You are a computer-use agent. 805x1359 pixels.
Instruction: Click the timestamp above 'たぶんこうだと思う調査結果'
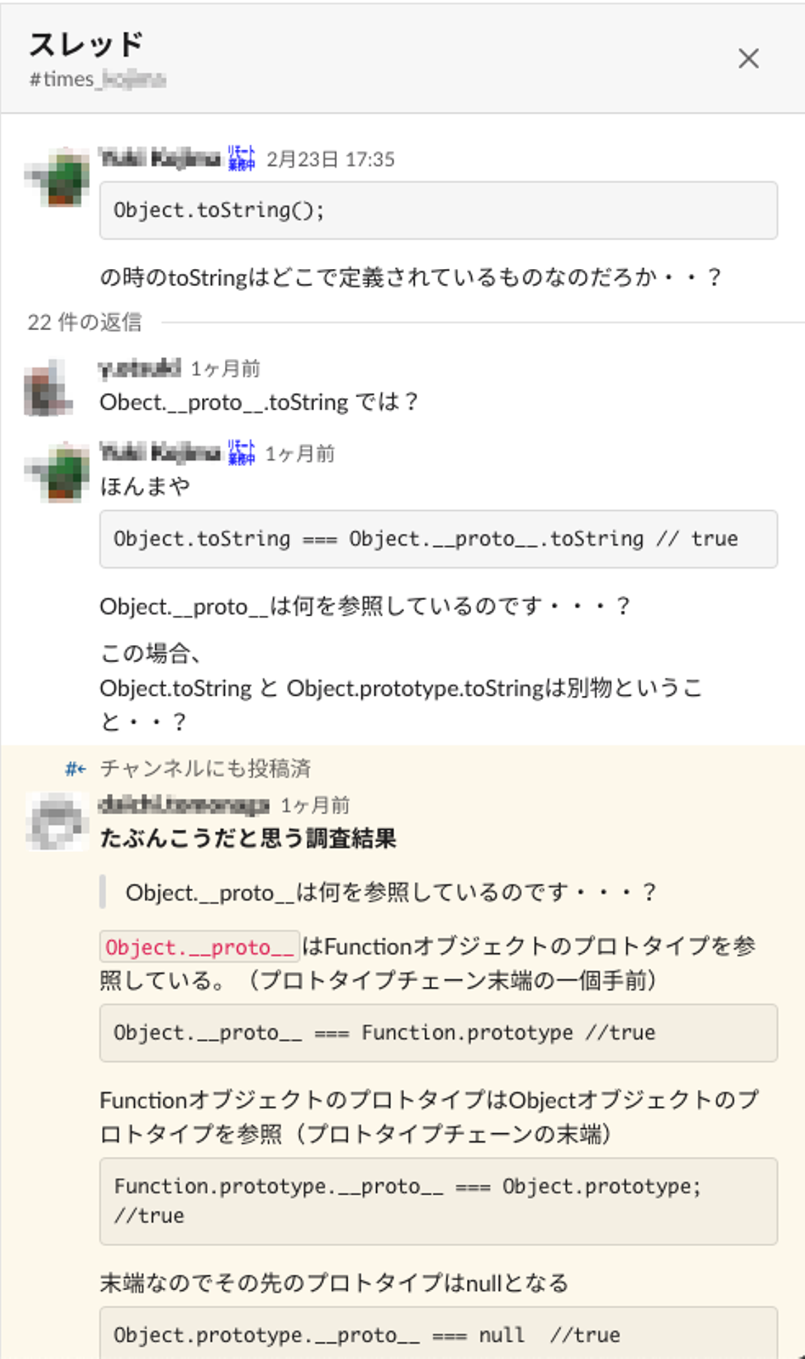click(x=315, y=805)
